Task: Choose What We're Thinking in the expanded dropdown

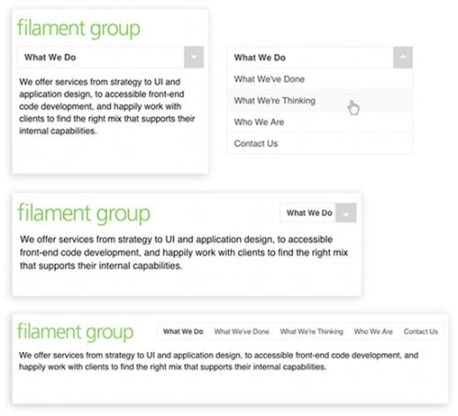Action: (320, 101)
